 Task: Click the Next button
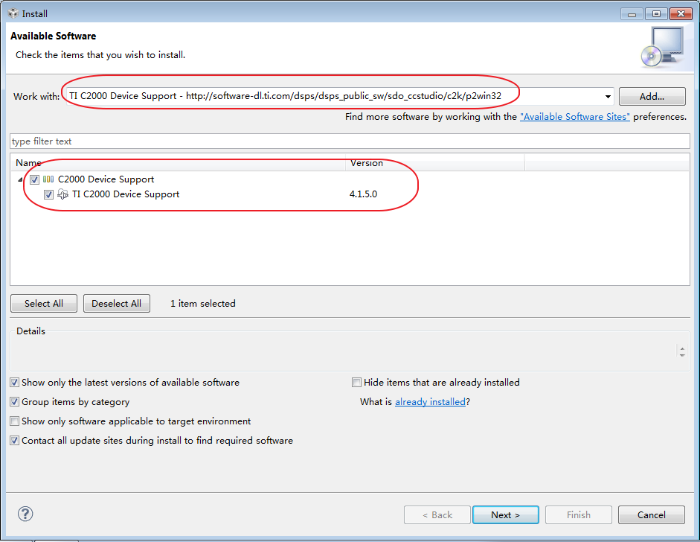click(x=504, y=514)
